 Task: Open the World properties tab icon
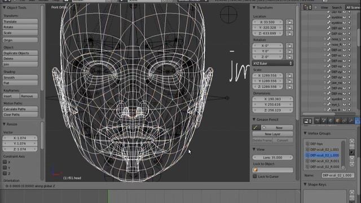(331, 121)
